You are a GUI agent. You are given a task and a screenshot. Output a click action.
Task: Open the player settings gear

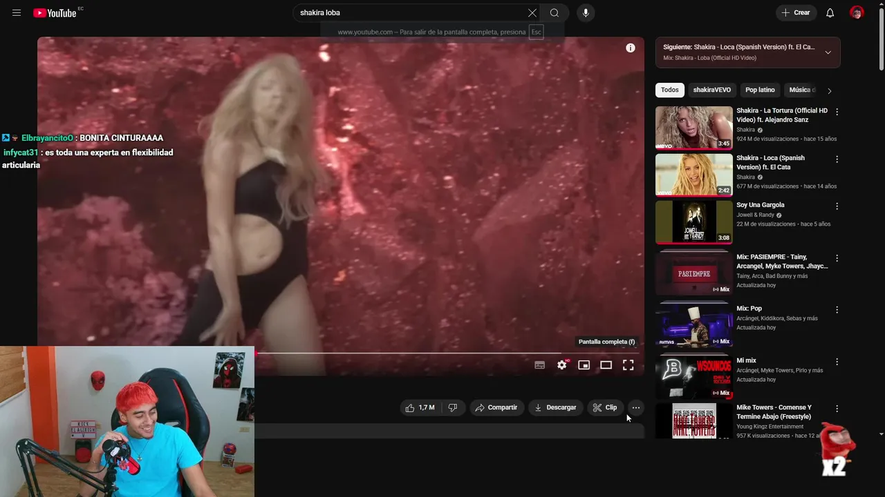(562, 365)
